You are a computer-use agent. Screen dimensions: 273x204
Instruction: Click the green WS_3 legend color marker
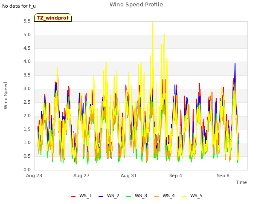(x=128, y=196)
